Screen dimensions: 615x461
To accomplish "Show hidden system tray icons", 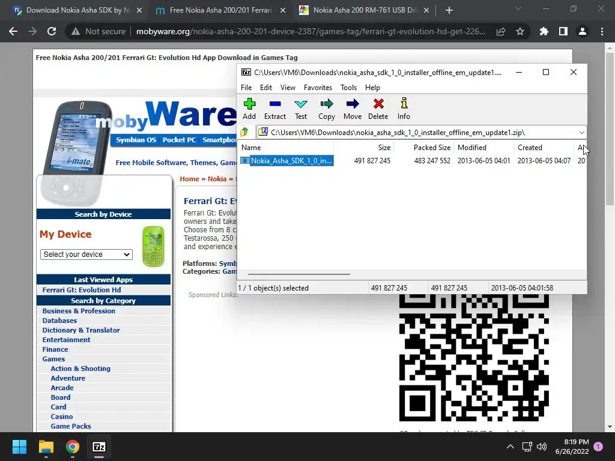I will coord(510,447).
